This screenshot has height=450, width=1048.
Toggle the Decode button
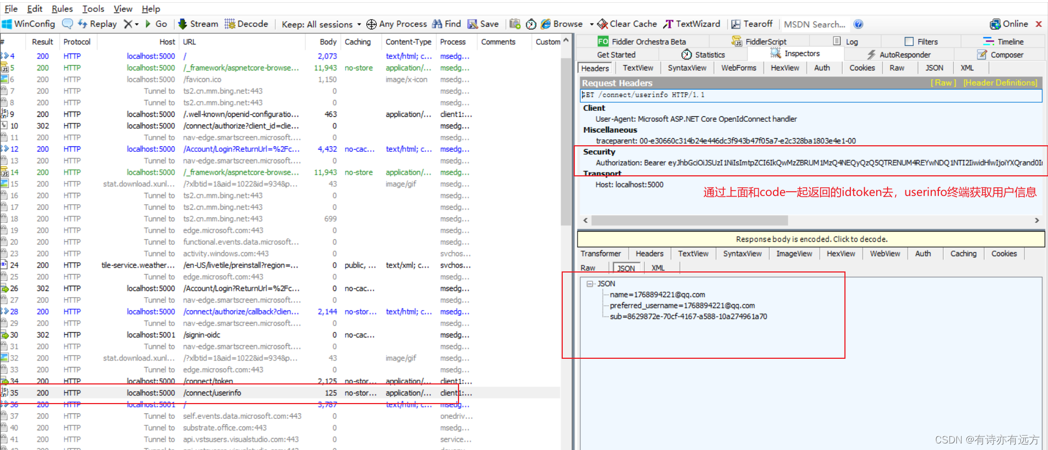pyautogui.click(x=246, y=24)
